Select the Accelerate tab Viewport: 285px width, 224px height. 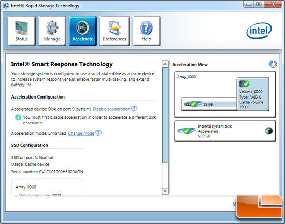(83, 31)
